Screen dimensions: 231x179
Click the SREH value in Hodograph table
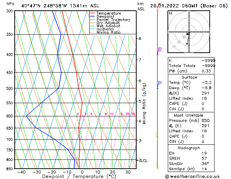[x=204, y=158]
